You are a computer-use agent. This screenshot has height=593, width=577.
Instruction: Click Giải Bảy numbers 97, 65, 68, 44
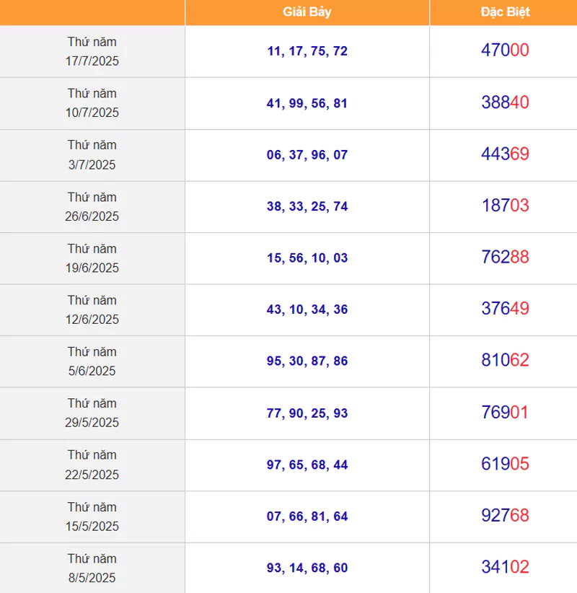click(307, 465)
